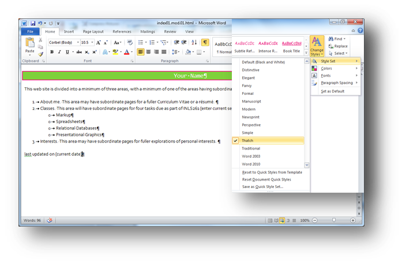The width and height of the screenshot is (402, 264).
Task: Toggle the Show/Hide paragraph marks button
Action: tap(205, 43)
